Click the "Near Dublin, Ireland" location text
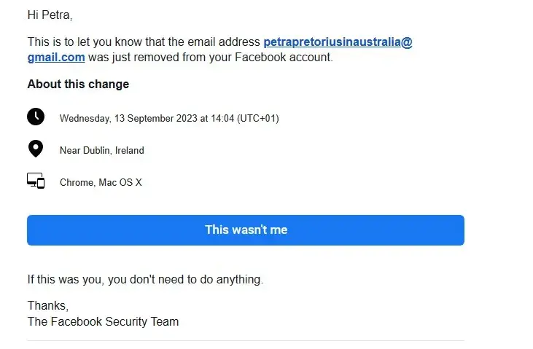Screen dimensions: 533x349 (x=102, y=151)
